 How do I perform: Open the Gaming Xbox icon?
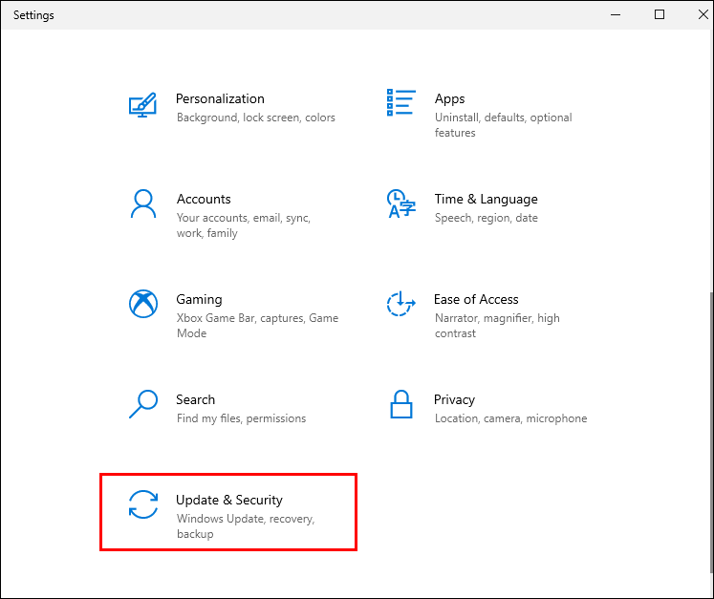click(143, 304)
